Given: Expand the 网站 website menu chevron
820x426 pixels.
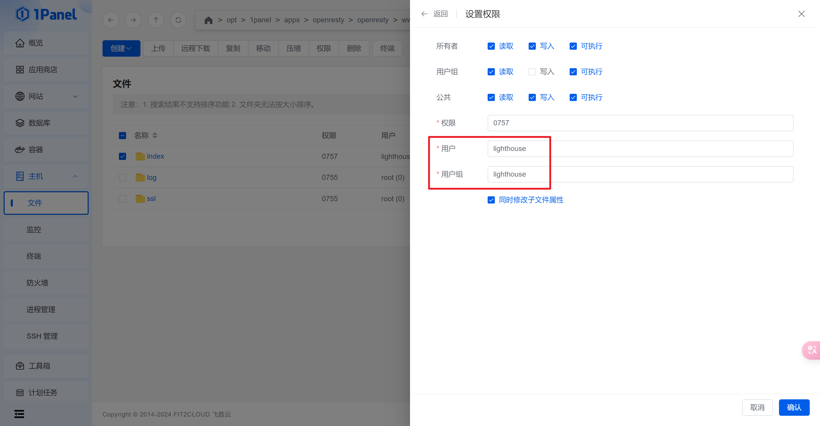Looking at the screenshot, I should 75,96.
